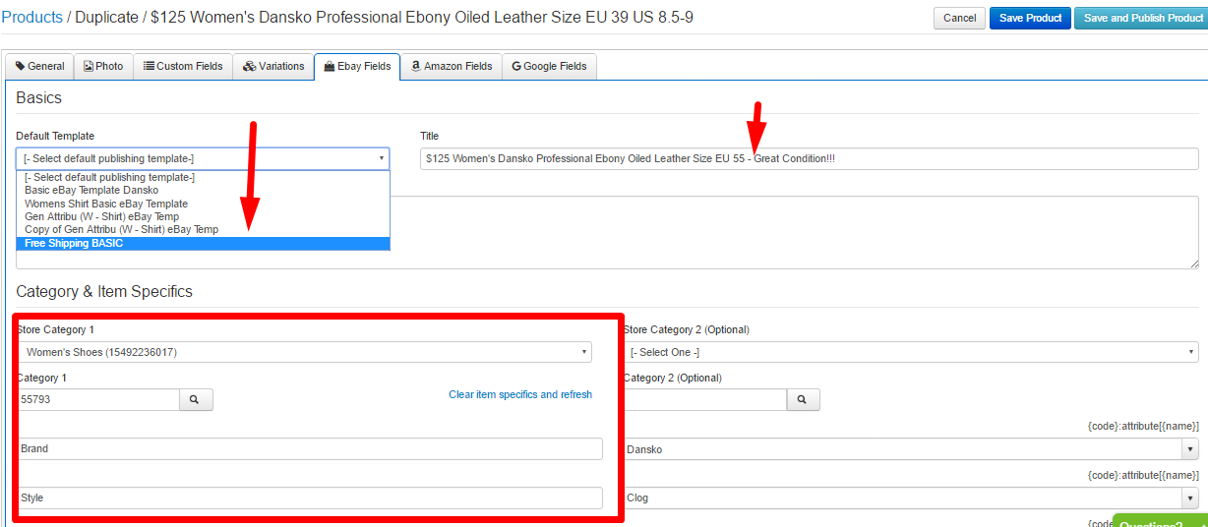Click the Amazon logo icon on tab

(416, 66)
